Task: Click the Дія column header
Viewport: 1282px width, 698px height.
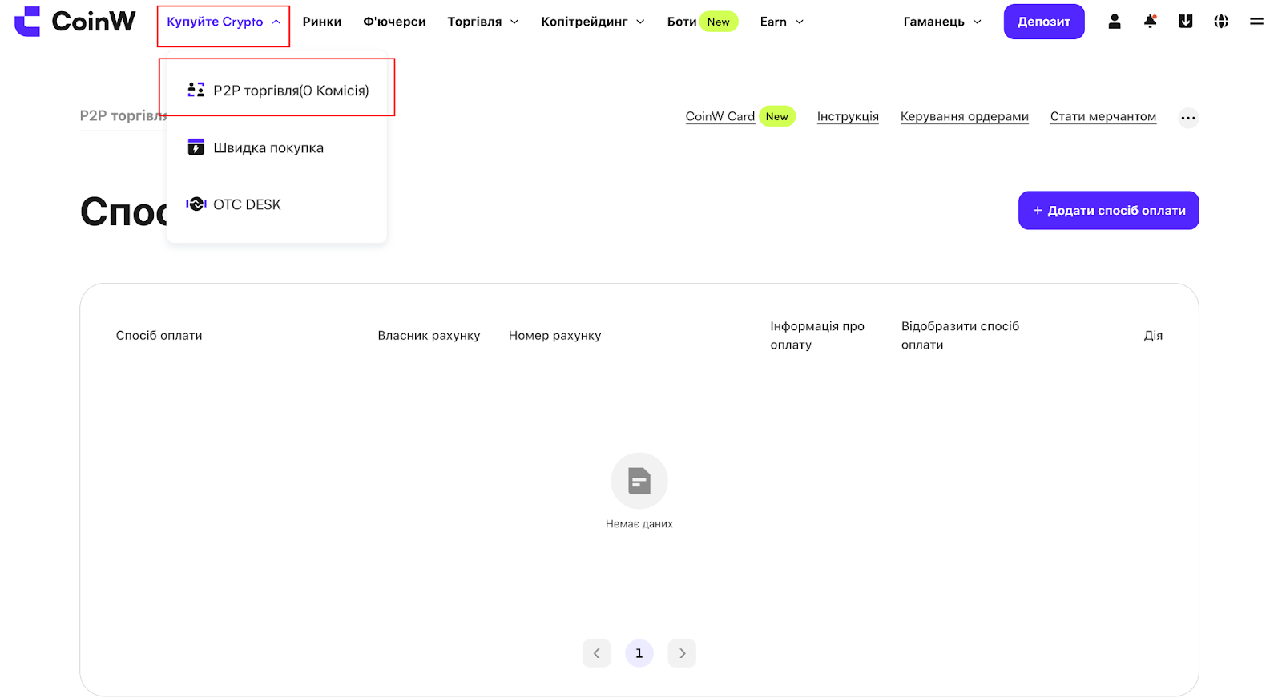Action: click(1152, 335)
